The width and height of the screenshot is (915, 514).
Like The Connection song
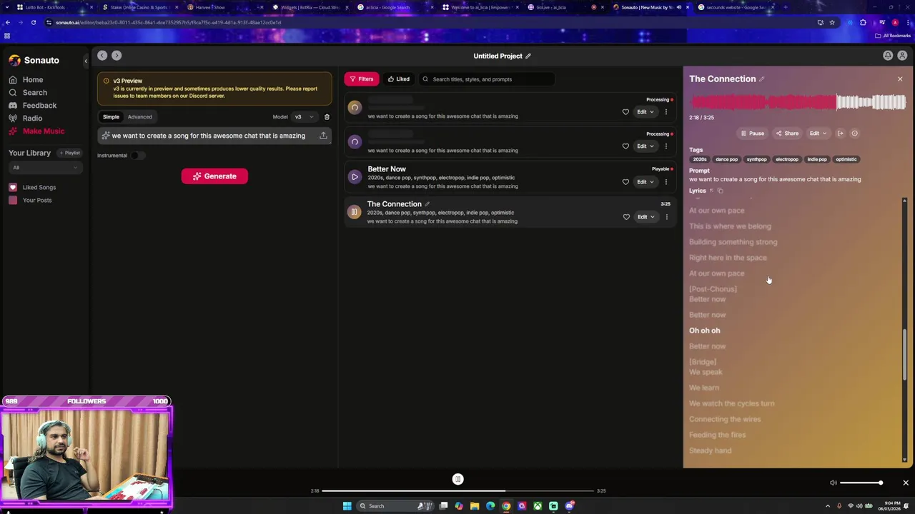[x=626, y=217]
